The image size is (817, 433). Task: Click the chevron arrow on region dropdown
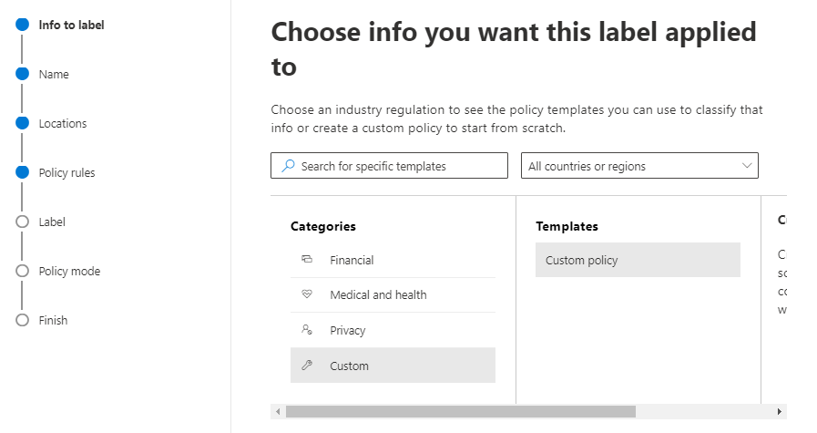747,166
